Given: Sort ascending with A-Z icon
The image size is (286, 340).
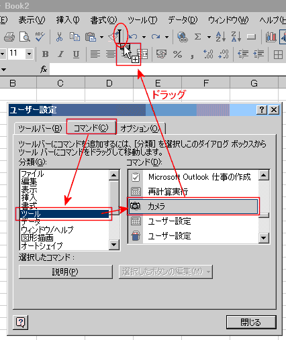Looking at the screenshot, I should click(220, 37).
